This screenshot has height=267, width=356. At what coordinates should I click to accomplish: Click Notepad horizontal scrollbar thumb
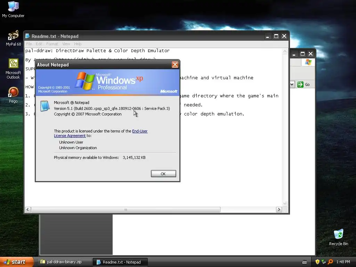(126, 210)
